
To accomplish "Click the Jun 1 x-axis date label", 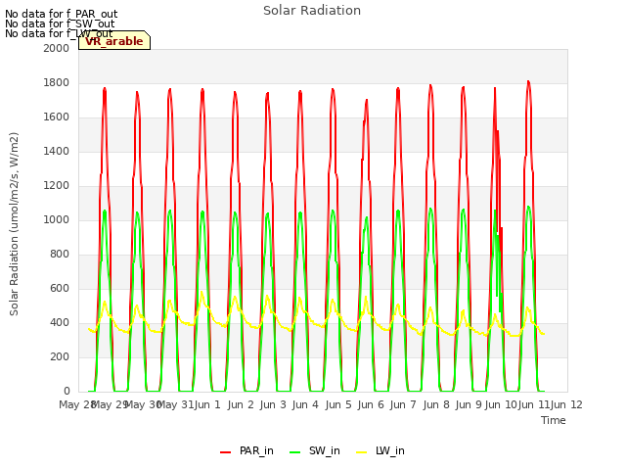I will click(207, 404).
